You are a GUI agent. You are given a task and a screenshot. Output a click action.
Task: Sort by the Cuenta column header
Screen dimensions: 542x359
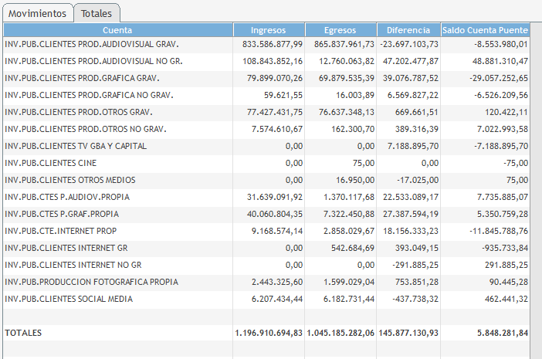[117, 29]
